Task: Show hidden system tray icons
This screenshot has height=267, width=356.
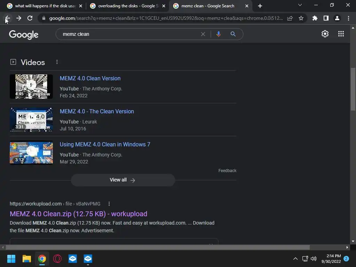Action: pos(296,259)
